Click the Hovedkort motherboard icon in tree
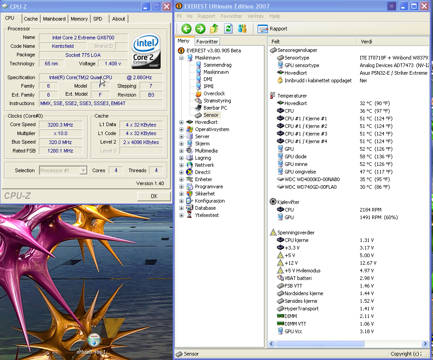The height and width of the screenshot is (360, 433). pyautogui.click(x=190, y=122)
